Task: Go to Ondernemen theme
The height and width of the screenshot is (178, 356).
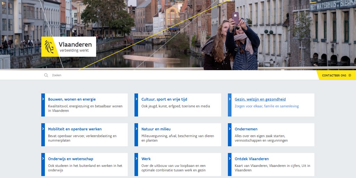Action: pyautogui.click(x=246, y=129)
